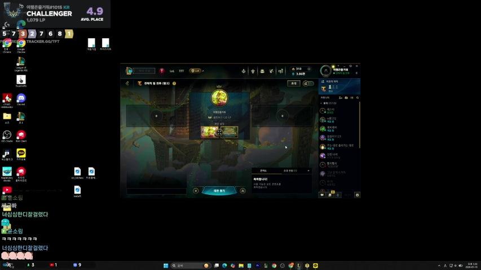This screenshot has width=481, height=270.
Task: Click the plus button beside 310 currency
Action: pyautogui.click(x=309, y=69)
